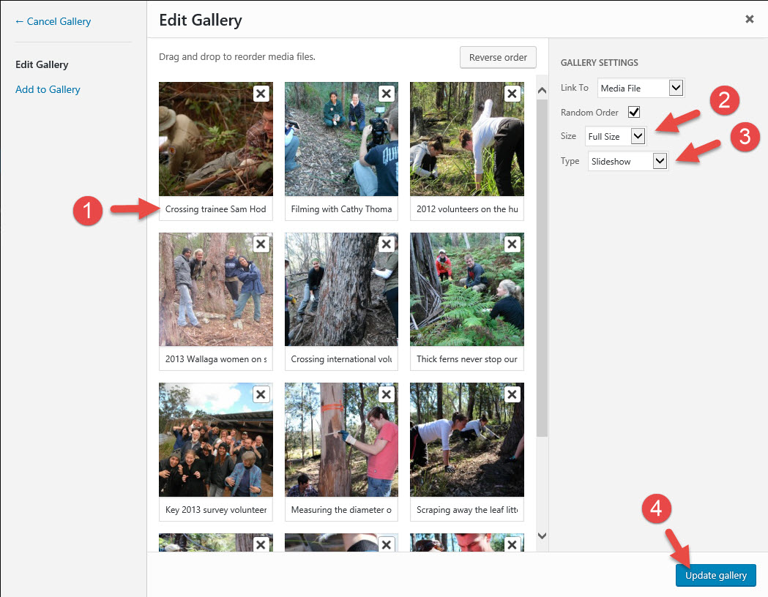Remove the 'Scraping away the leaf litter' image

pyautogui.click(x=512, y=394)
